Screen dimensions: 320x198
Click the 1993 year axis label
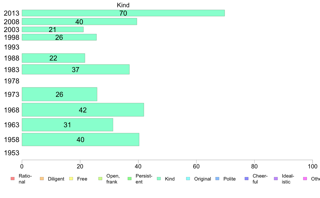coord(12,47)
